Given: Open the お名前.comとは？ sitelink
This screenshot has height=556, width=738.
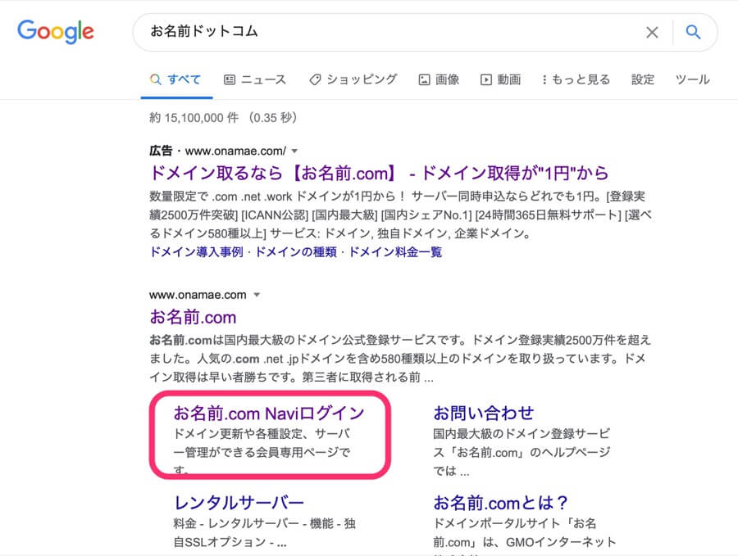Looking at the screenshot, I should (501, 502).
